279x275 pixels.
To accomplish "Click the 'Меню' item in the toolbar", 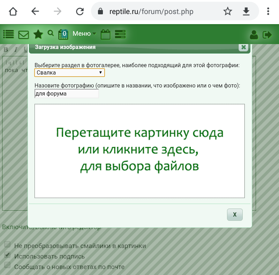I will click(82, 34).
